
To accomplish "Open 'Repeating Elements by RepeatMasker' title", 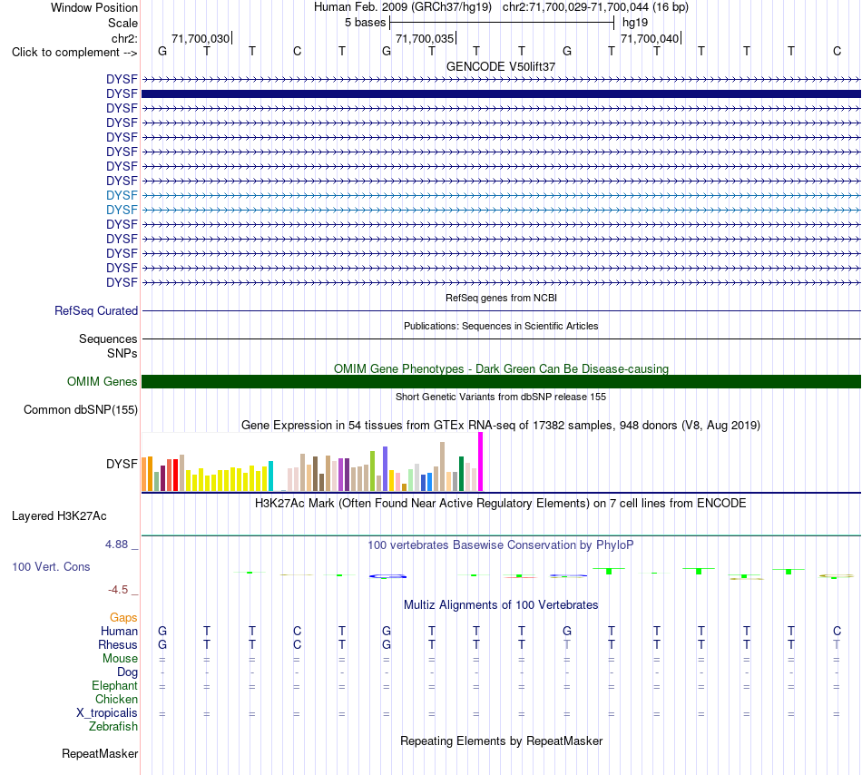I will click(501, 741).
